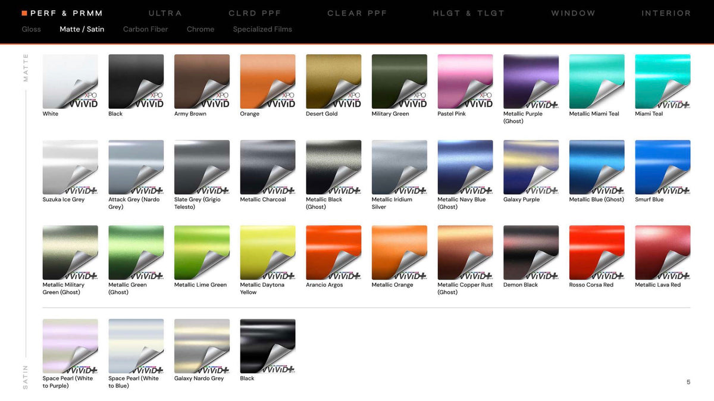Pick the Slate Grey (Grigio Telesto) swatch
Image resolution: width=714 pixels, height=401 pixels.
coord(202,167)
